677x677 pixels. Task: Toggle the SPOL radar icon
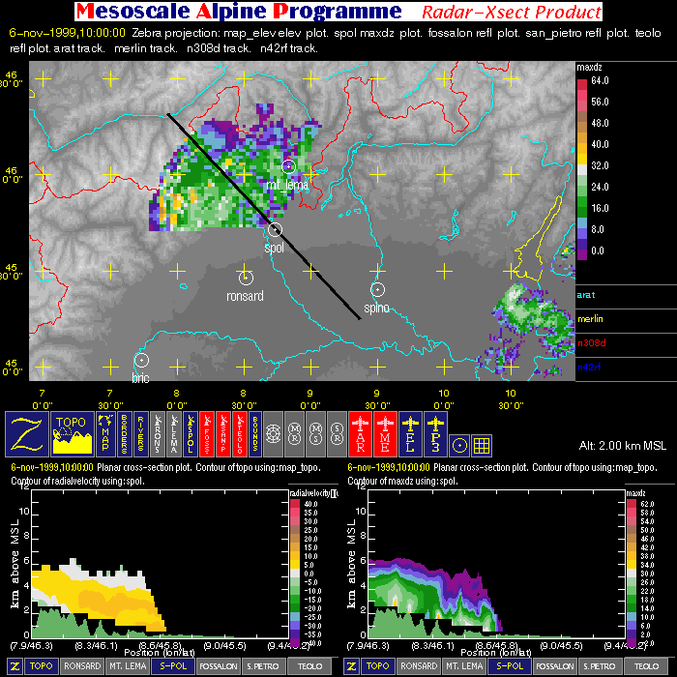tap(191, 434)
